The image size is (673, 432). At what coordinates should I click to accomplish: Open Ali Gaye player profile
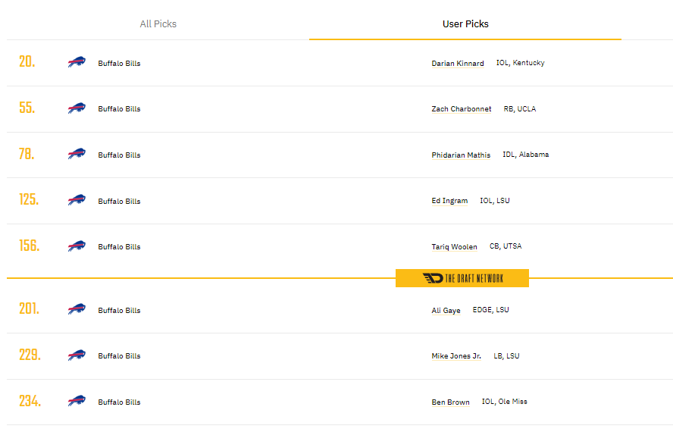[446, 311]
